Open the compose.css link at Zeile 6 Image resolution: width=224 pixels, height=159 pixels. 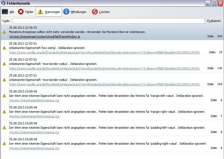pos(34,100)
